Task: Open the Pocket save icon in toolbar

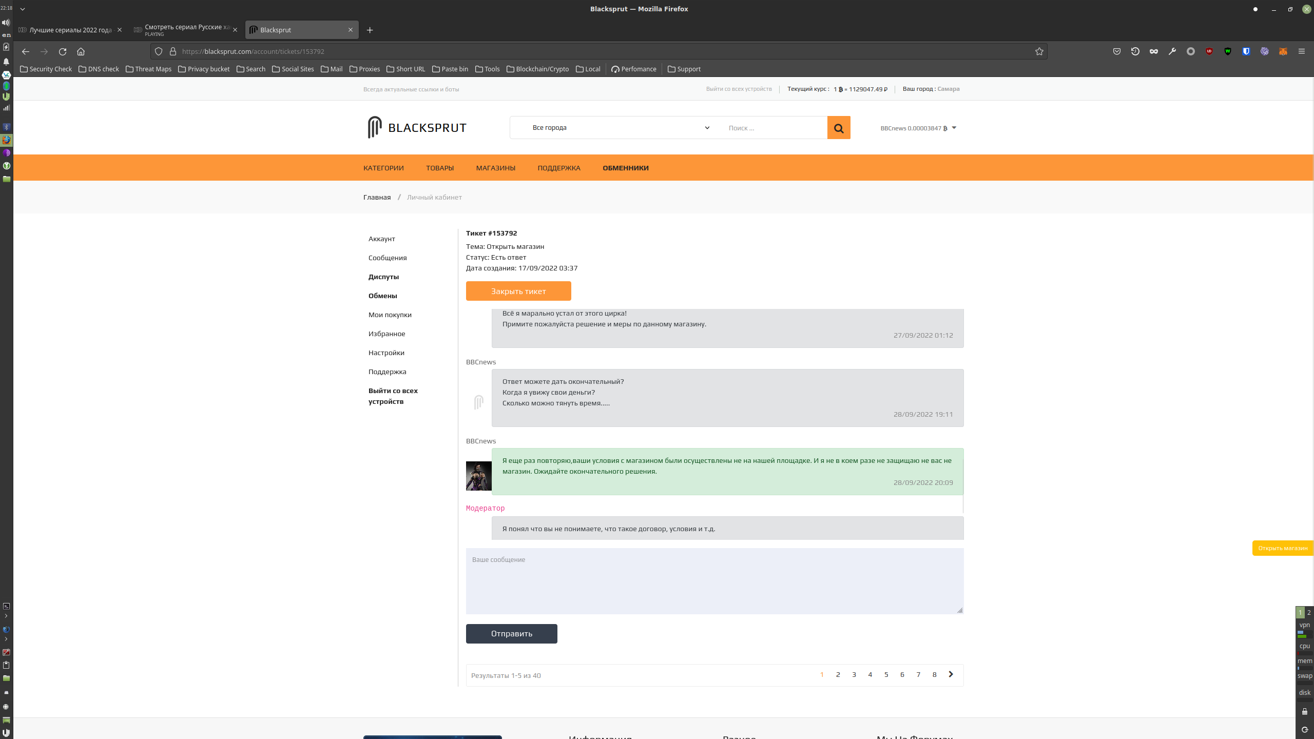Action: pos(1117,51)
